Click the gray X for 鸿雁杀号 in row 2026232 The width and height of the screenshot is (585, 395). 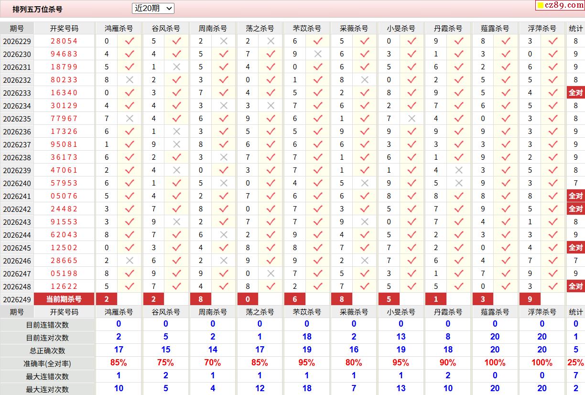pyautogui.click(x=130, y=80)
